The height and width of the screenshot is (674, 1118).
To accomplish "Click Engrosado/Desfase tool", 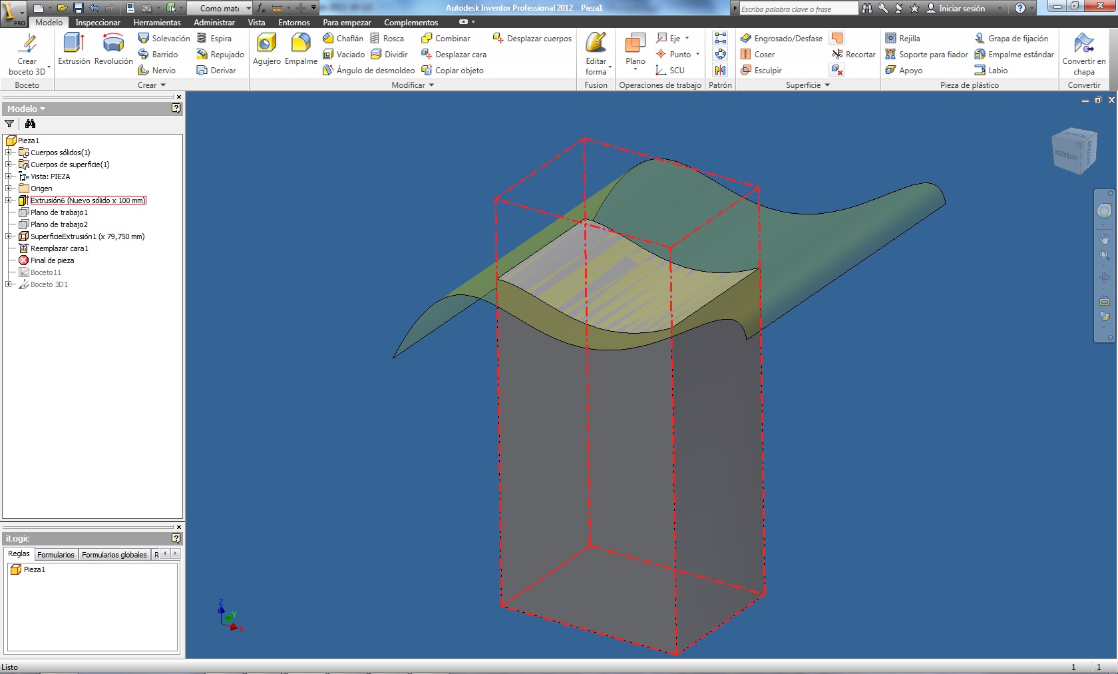I will [782, 39].
